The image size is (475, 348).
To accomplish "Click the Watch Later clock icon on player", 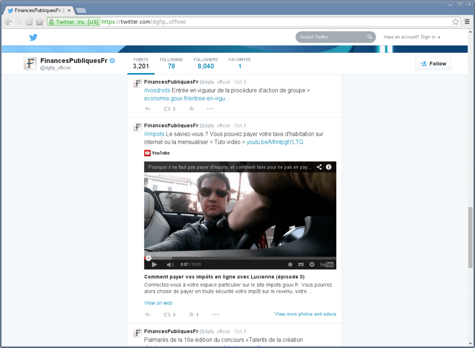I will click(x=290, y=265).
